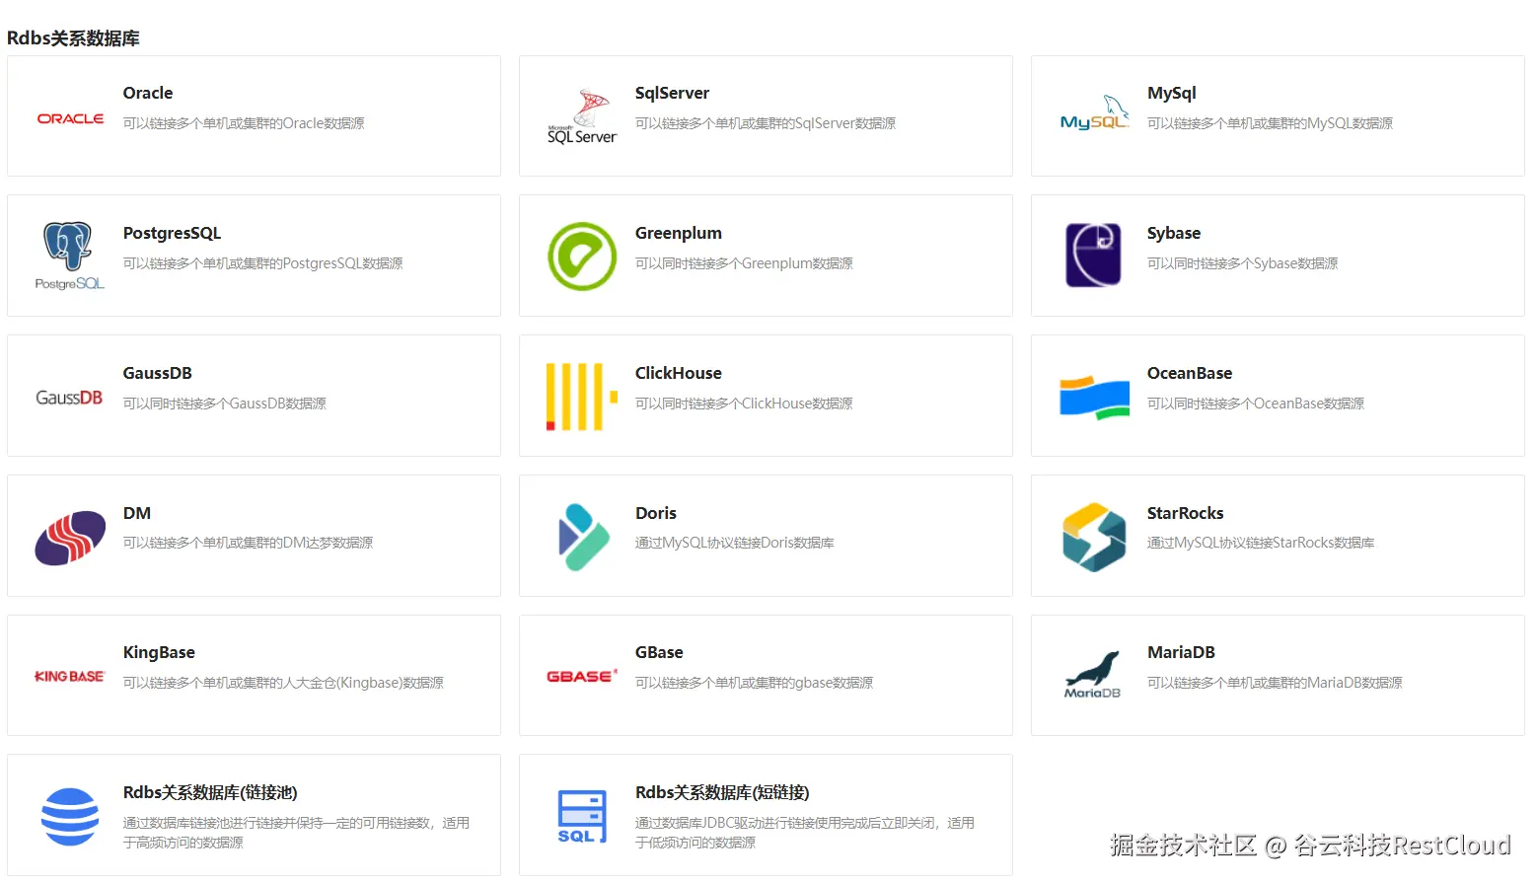This screenshot has width=1536, height=883.
Task: Click description 可以链接多个单机或集群的PostgresSQL数据源
Action: point(262,263)
